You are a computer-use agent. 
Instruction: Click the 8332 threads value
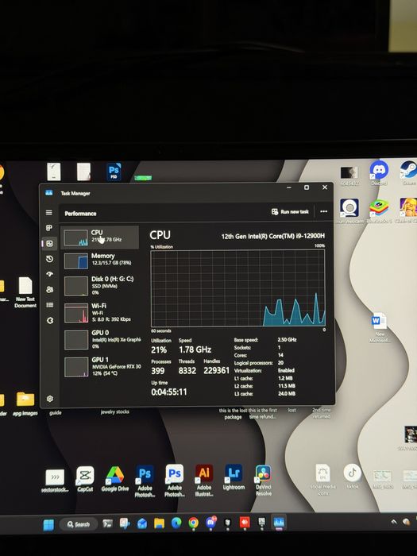point(187,371)
